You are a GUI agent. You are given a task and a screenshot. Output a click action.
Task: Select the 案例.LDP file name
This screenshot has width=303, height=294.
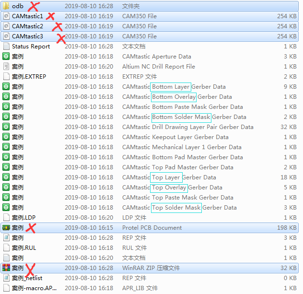[x=23, y=218]
